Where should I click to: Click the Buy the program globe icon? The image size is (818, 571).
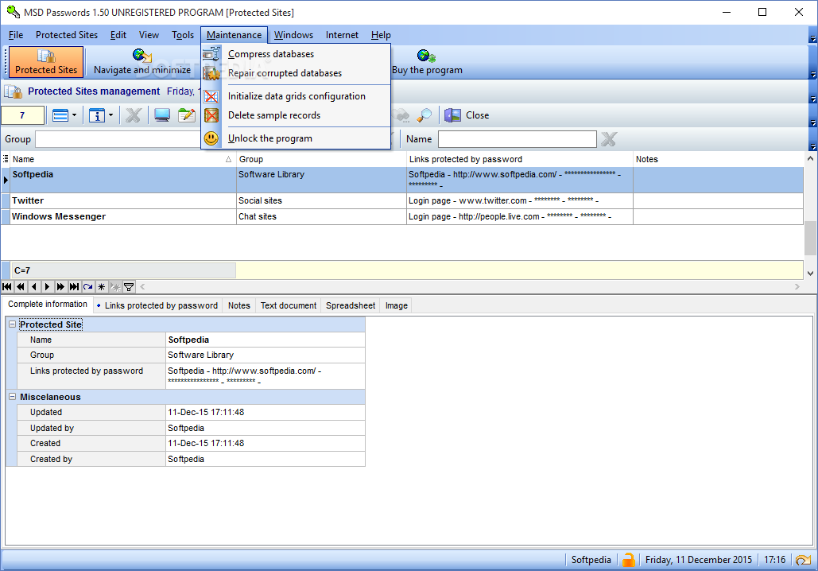[426, 56]
